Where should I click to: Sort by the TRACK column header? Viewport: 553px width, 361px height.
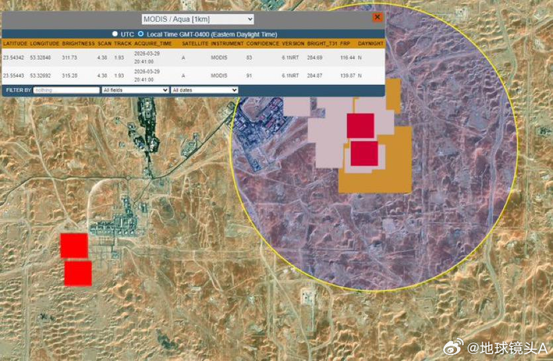(123, 44)
